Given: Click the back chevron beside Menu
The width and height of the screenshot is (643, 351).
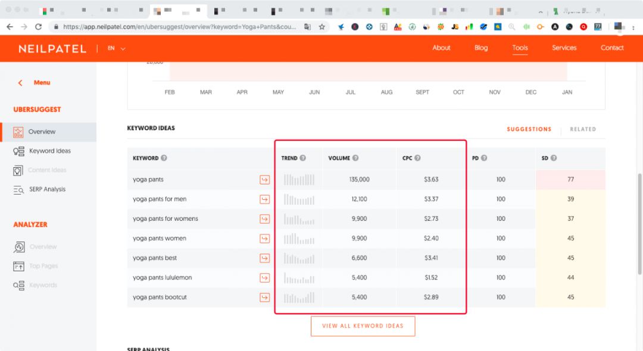Looking at the screenshot, I should (20, 83).
